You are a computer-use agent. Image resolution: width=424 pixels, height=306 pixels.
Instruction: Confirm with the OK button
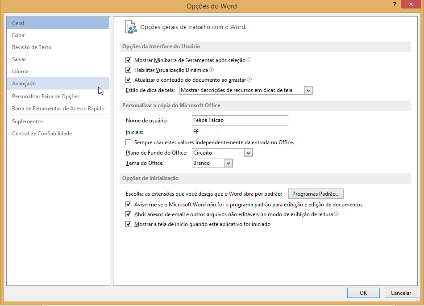point(363,293)
